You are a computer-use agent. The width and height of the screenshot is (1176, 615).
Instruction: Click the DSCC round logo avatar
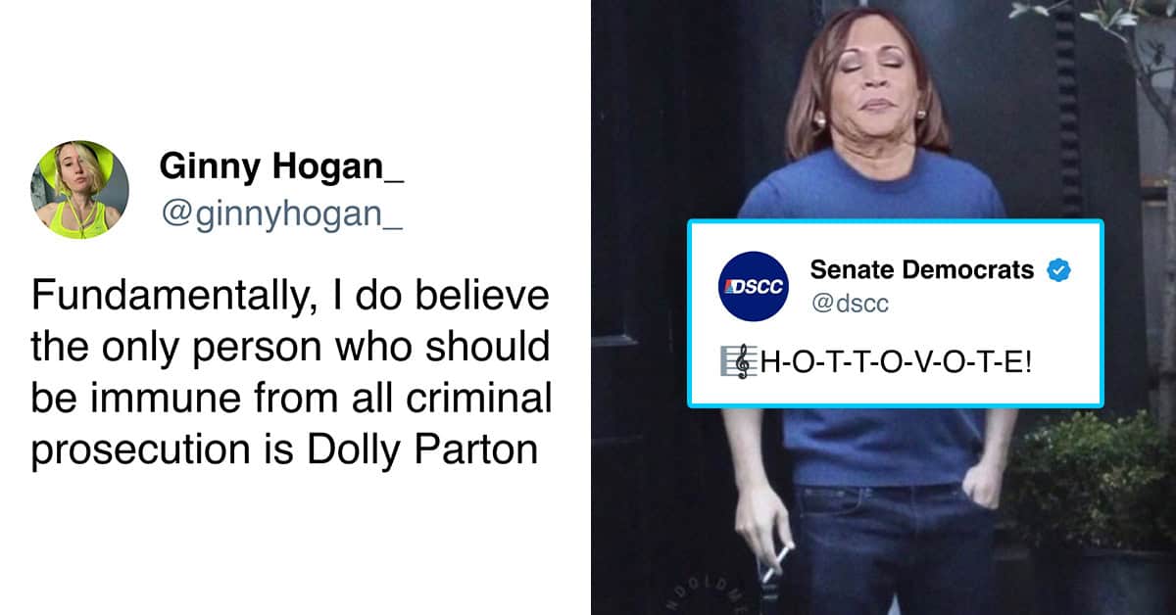(x=753, y=286)
